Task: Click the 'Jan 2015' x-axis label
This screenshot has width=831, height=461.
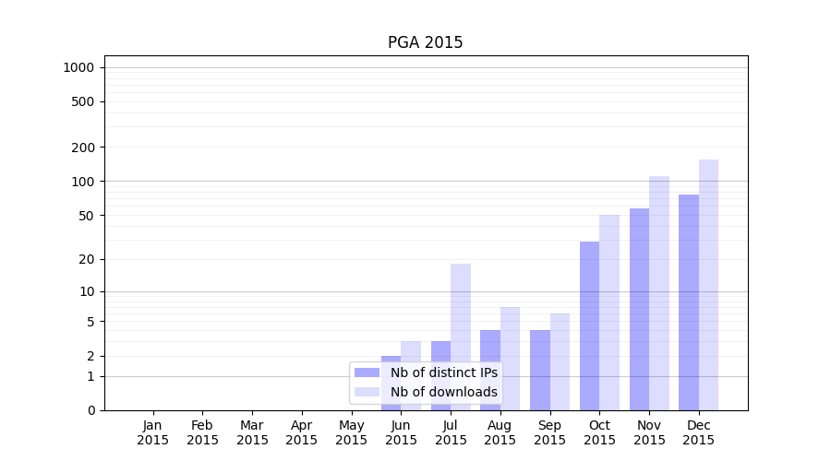Action: tap(153, 432)
